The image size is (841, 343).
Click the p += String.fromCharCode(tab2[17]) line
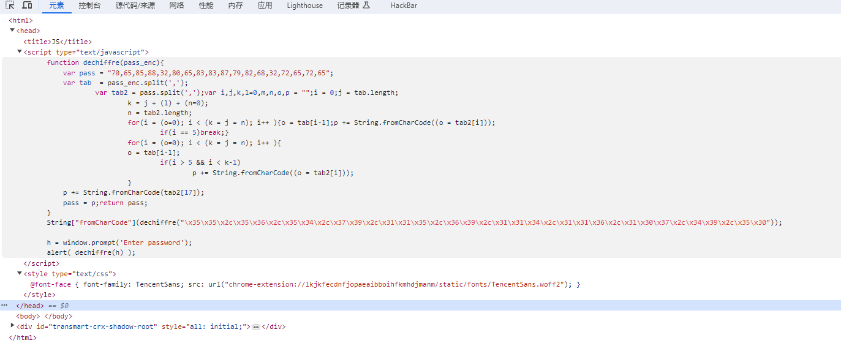point(134,192)
